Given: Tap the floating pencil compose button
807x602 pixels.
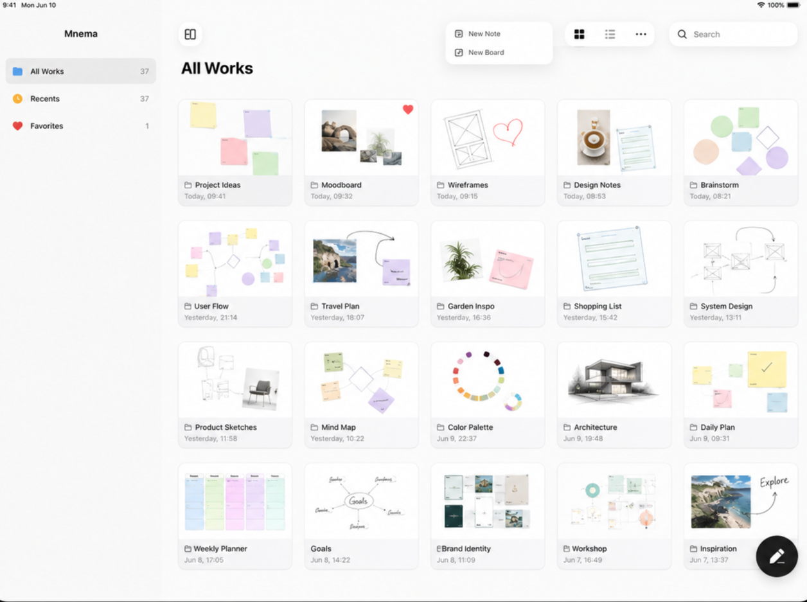Looking at the screenshot, I should pyautogui.click(x=777, y=556).
